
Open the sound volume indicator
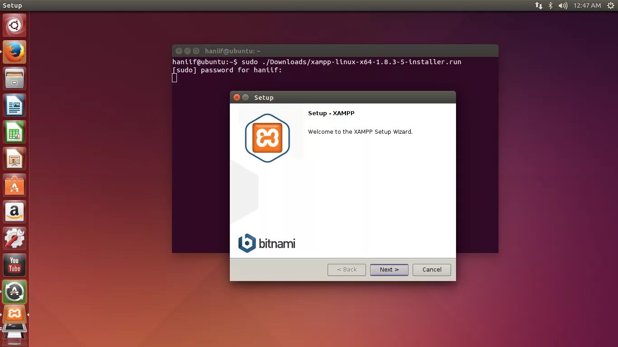click(563, 5)
